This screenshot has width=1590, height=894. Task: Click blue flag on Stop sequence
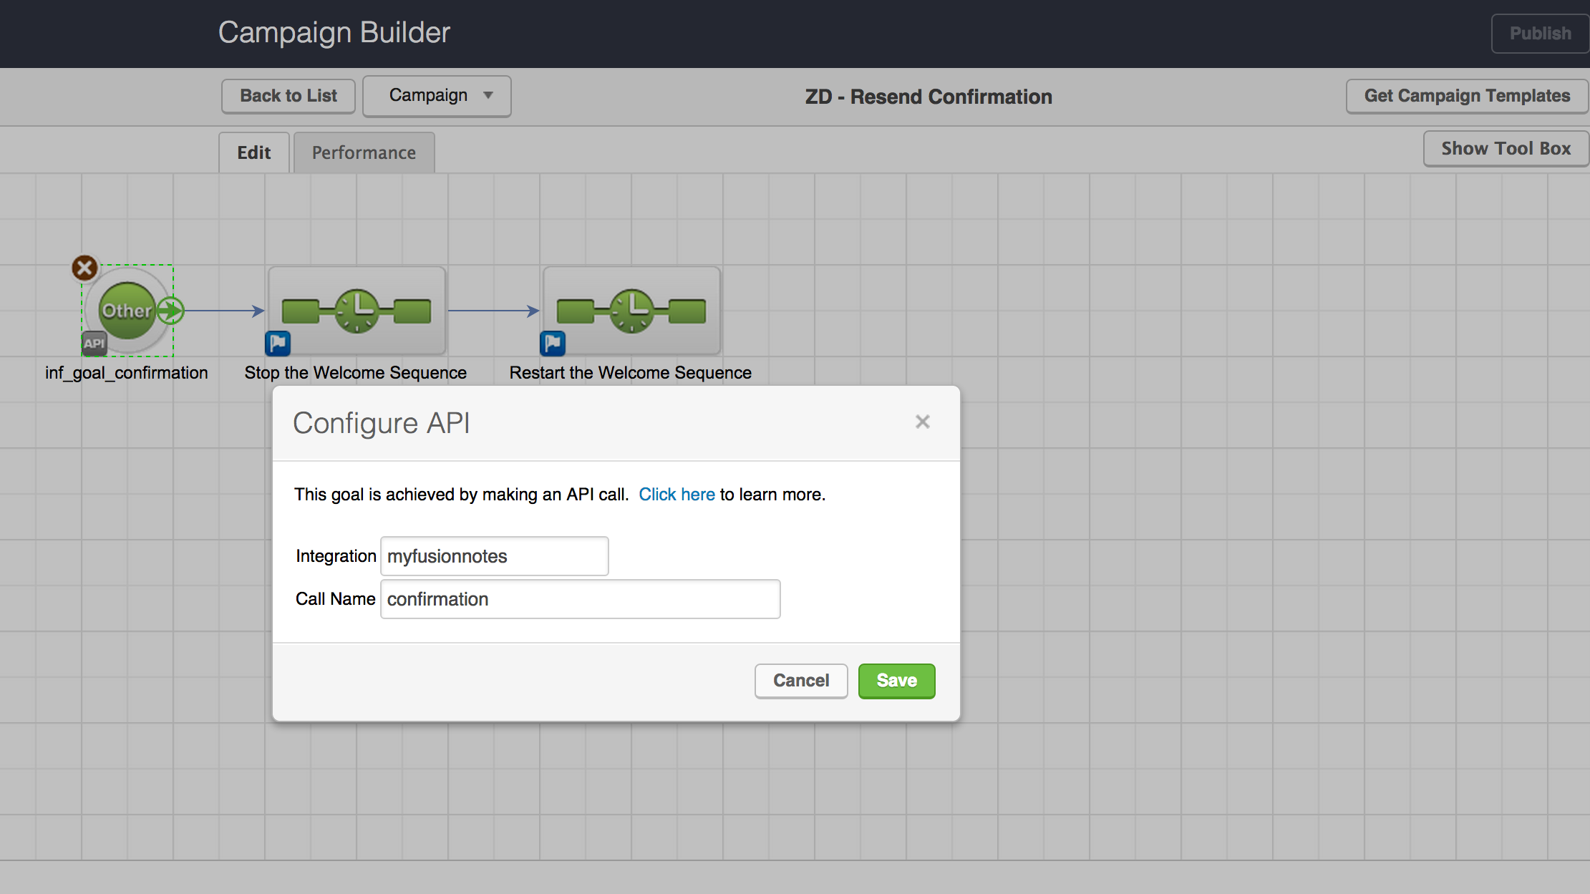click(278, 344)
